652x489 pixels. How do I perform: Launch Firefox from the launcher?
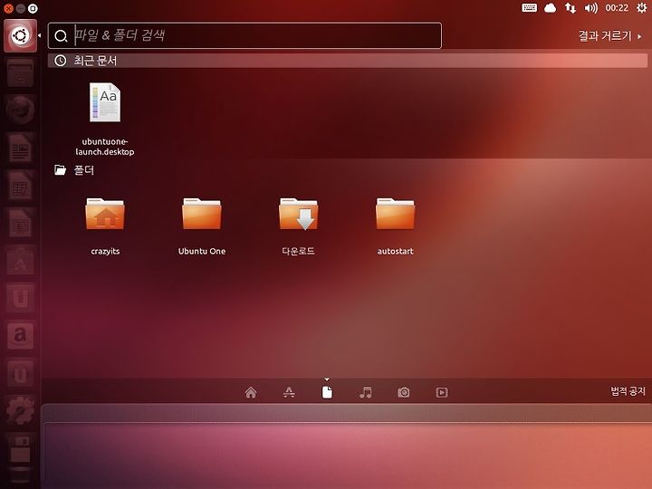pyautogui.click(x=20, y=110)
